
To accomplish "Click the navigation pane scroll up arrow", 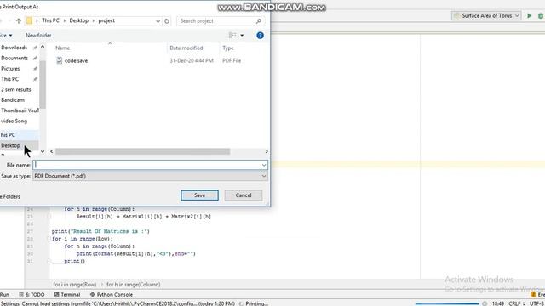I will pos(43,47).
